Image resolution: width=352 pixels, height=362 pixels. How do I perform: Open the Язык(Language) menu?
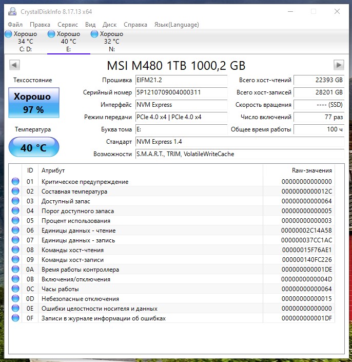pos(177,25)
